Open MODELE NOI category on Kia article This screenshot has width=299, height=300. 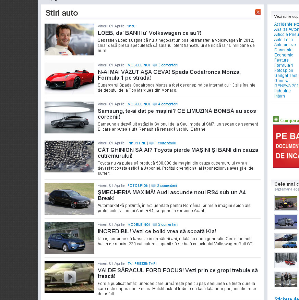(139, 225)
